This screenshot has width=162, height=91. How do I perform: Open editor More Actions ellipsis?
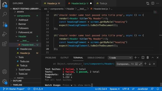tap(157, 3)
